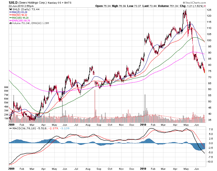Click the Aug label under the MACD panel

pyautogui.click(x=88, y=169)
